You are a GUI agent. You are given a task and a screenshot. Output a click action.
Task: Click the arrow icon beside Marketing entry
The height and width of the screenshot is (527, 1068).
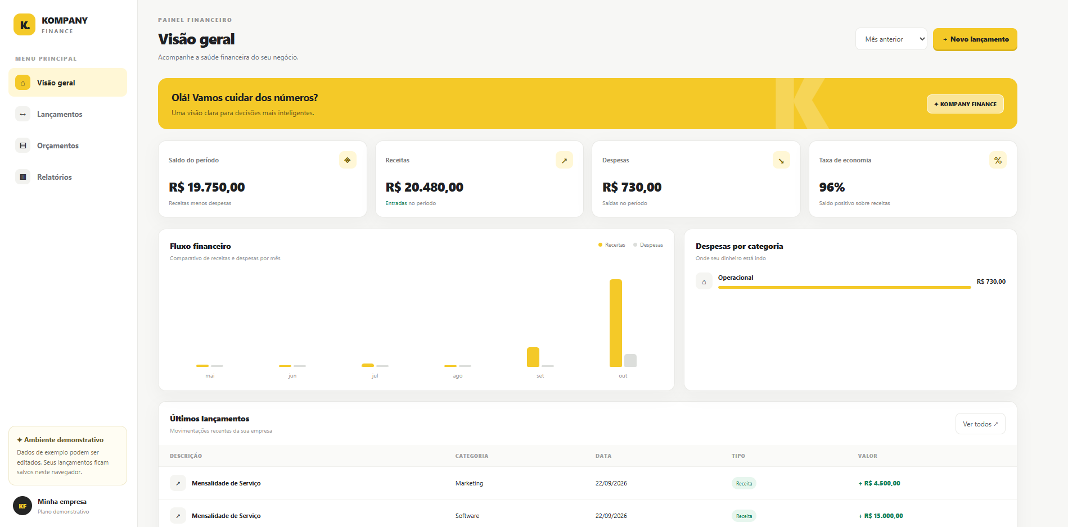(x=178, y=483)
